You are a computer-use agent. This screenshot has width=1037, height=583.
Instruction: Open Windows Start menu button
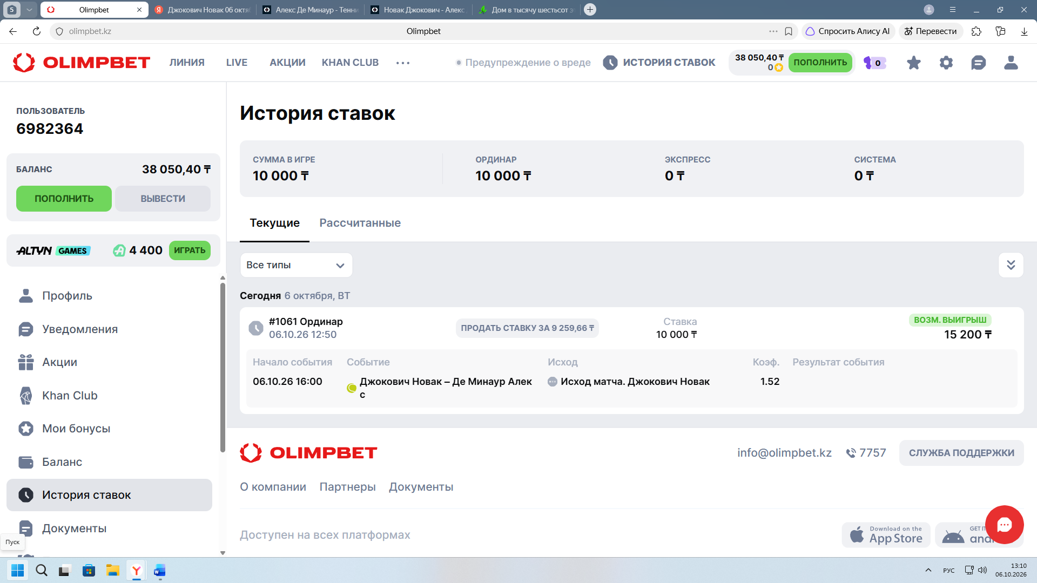click(x=18, y=570)
